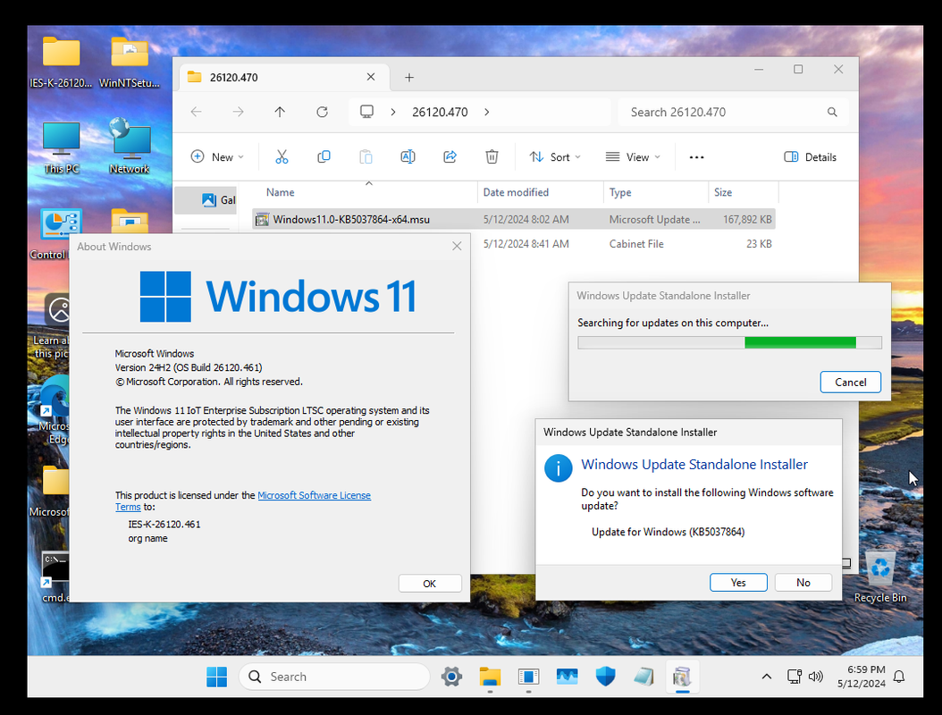Screen dimensions: 942x715
Task: Open the WinNTSetup desktop folder
Action: (x=130, y=63)
